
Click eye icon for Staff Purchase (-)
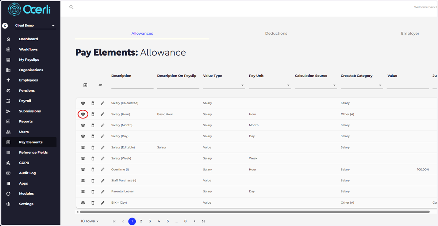click(83, 180)
